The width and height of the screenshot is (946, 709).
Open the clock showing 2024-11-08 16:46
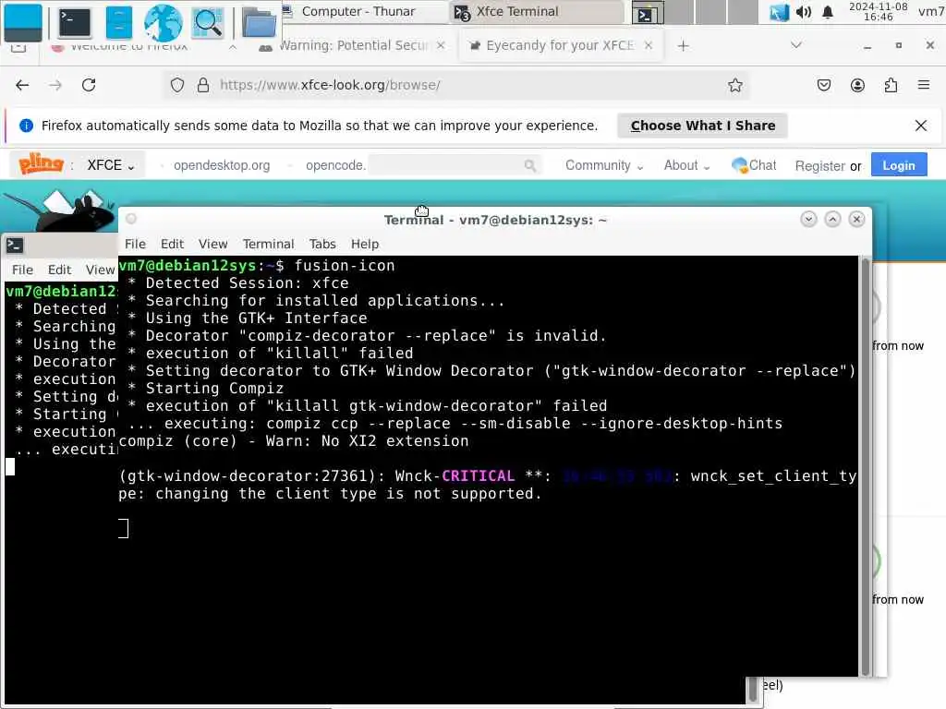tap(878, 11)
